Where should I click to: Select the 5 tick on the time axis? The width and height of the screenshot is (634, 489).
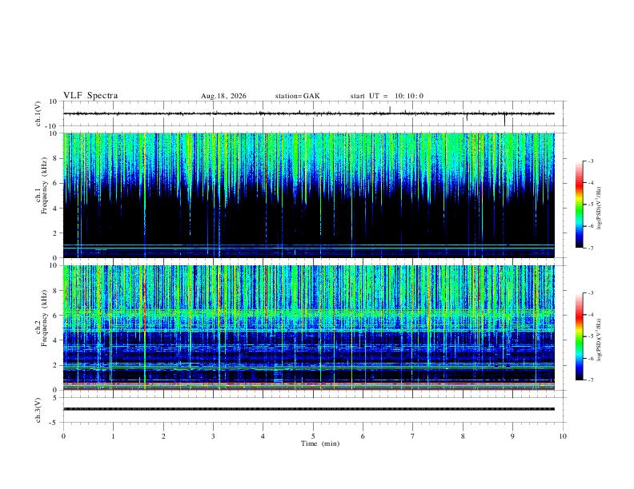coord(313,436)
